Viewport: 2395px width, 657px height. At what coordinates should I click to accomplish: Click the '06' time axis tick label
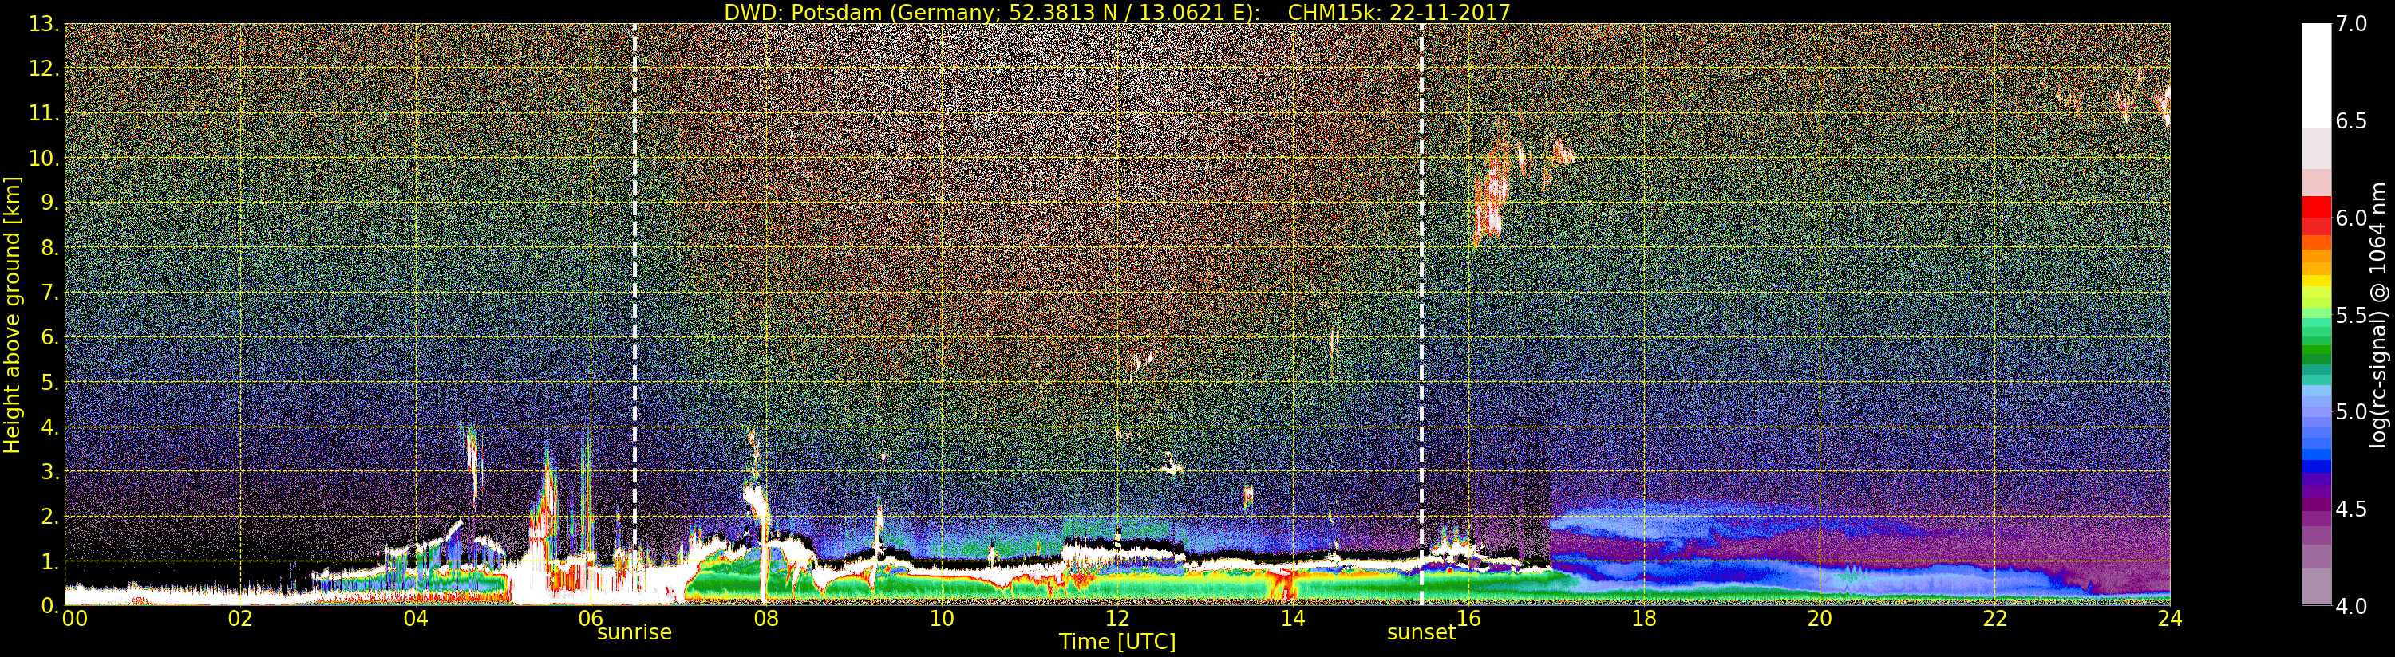[x=591, y=618]
